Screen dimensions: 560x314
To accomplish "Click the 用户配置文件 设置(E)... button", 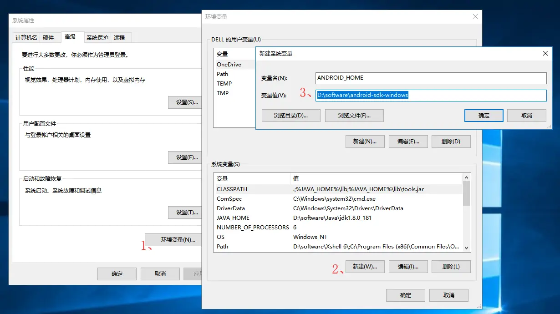I will (185, 157).
